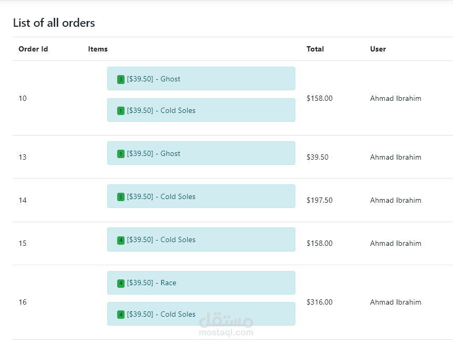
Task: Click Ahmad Ibrahim in order 13 row
Action: 395,157
